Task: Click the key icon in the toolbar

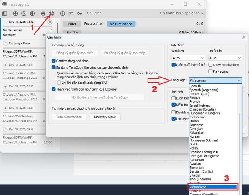Action: pos(79,13)
